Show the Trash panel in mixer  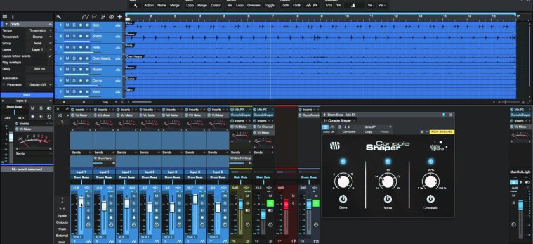coord(62,229)
